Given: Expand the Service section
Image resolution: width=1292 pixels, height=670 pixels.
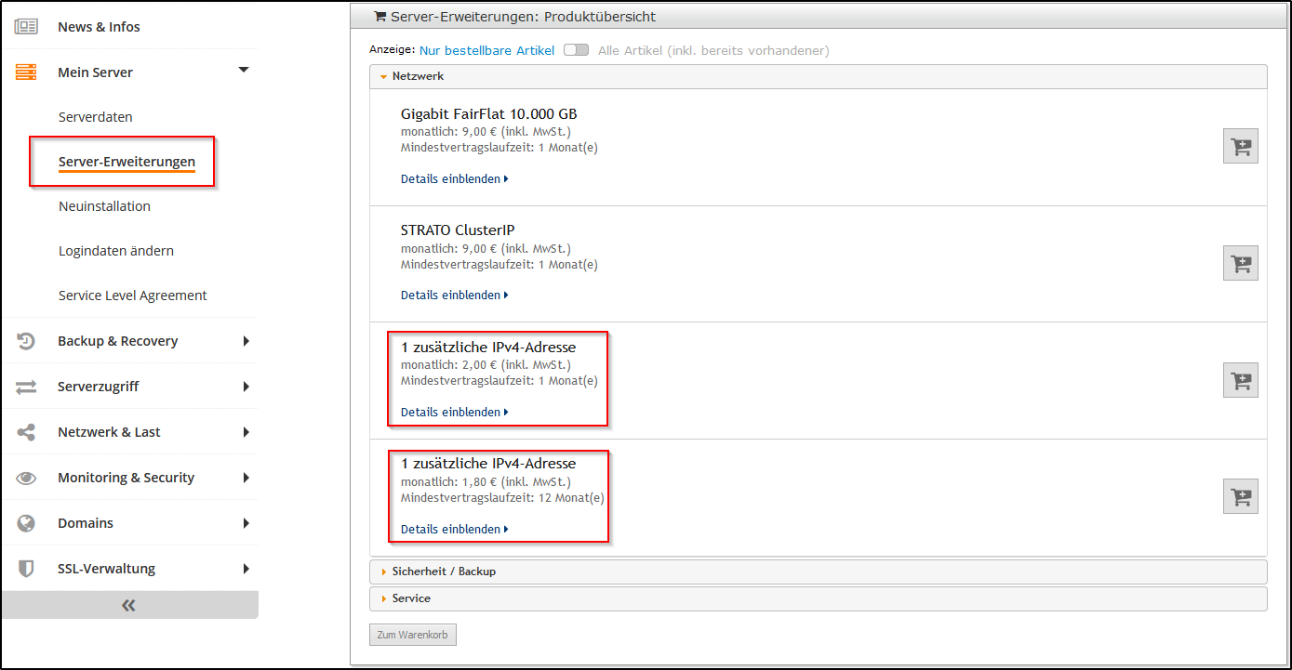Looking at the screenshot, I should [411, 598].
